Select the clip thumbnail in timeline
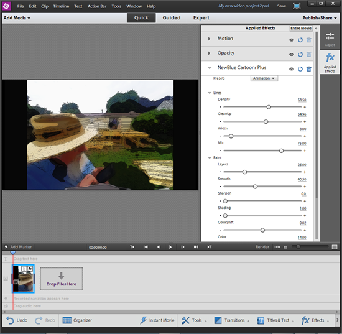 click(x=23, y=279)
